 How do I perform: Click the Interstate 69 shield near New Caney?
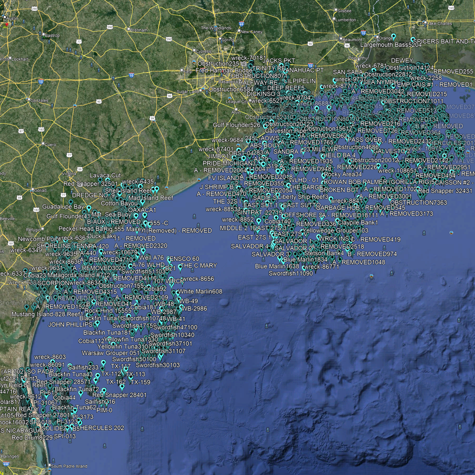241,24
